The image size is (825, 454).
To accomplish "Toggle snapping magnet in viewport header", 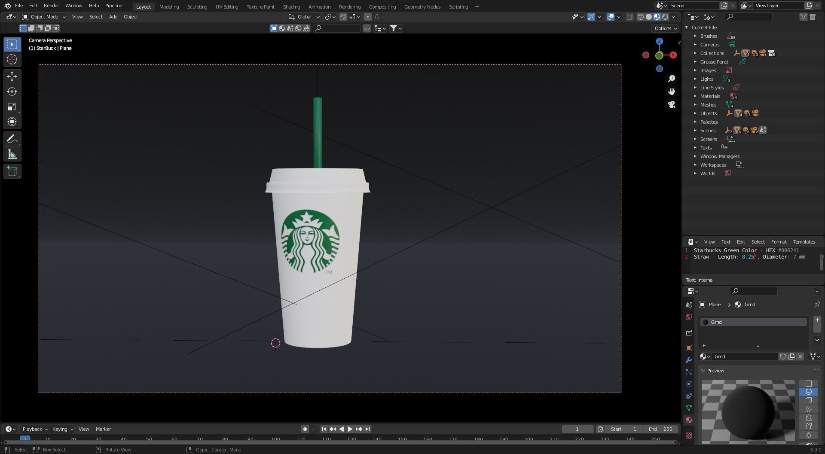I will point(343,17).
